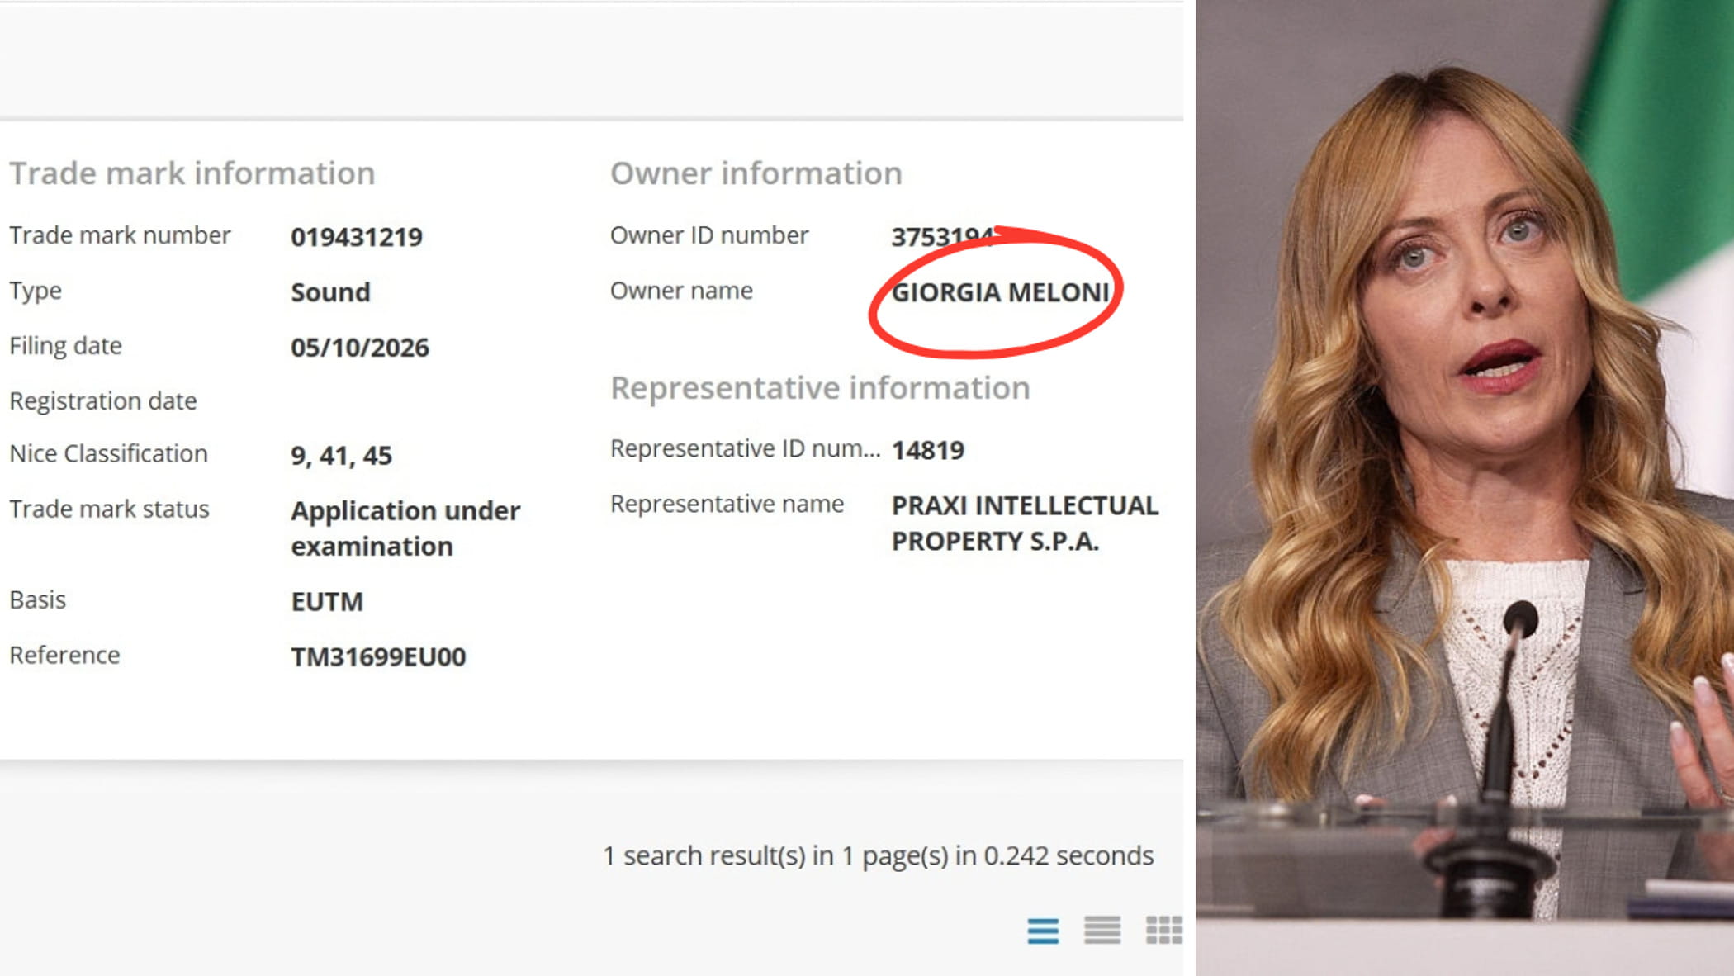
Task: Click 'Application under examination' status
Action: click(x=405, y=528)
